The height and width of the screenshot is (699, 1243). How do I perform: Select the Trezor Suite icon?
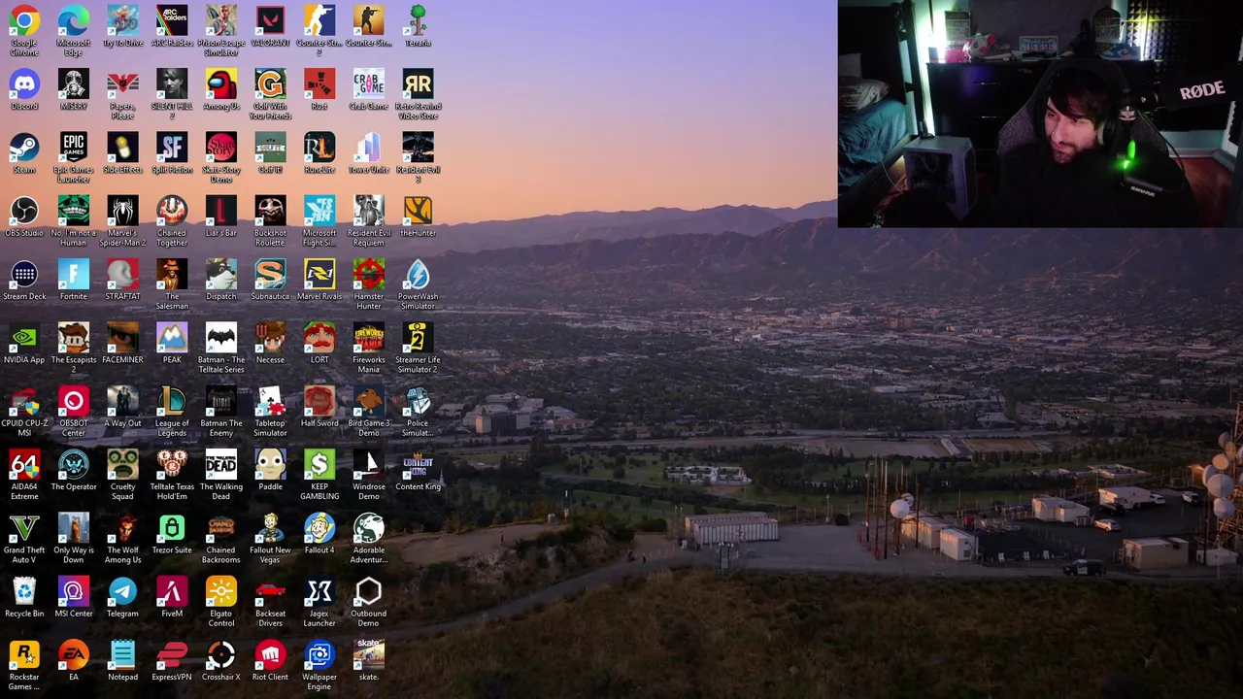click(x=172, y=528)
